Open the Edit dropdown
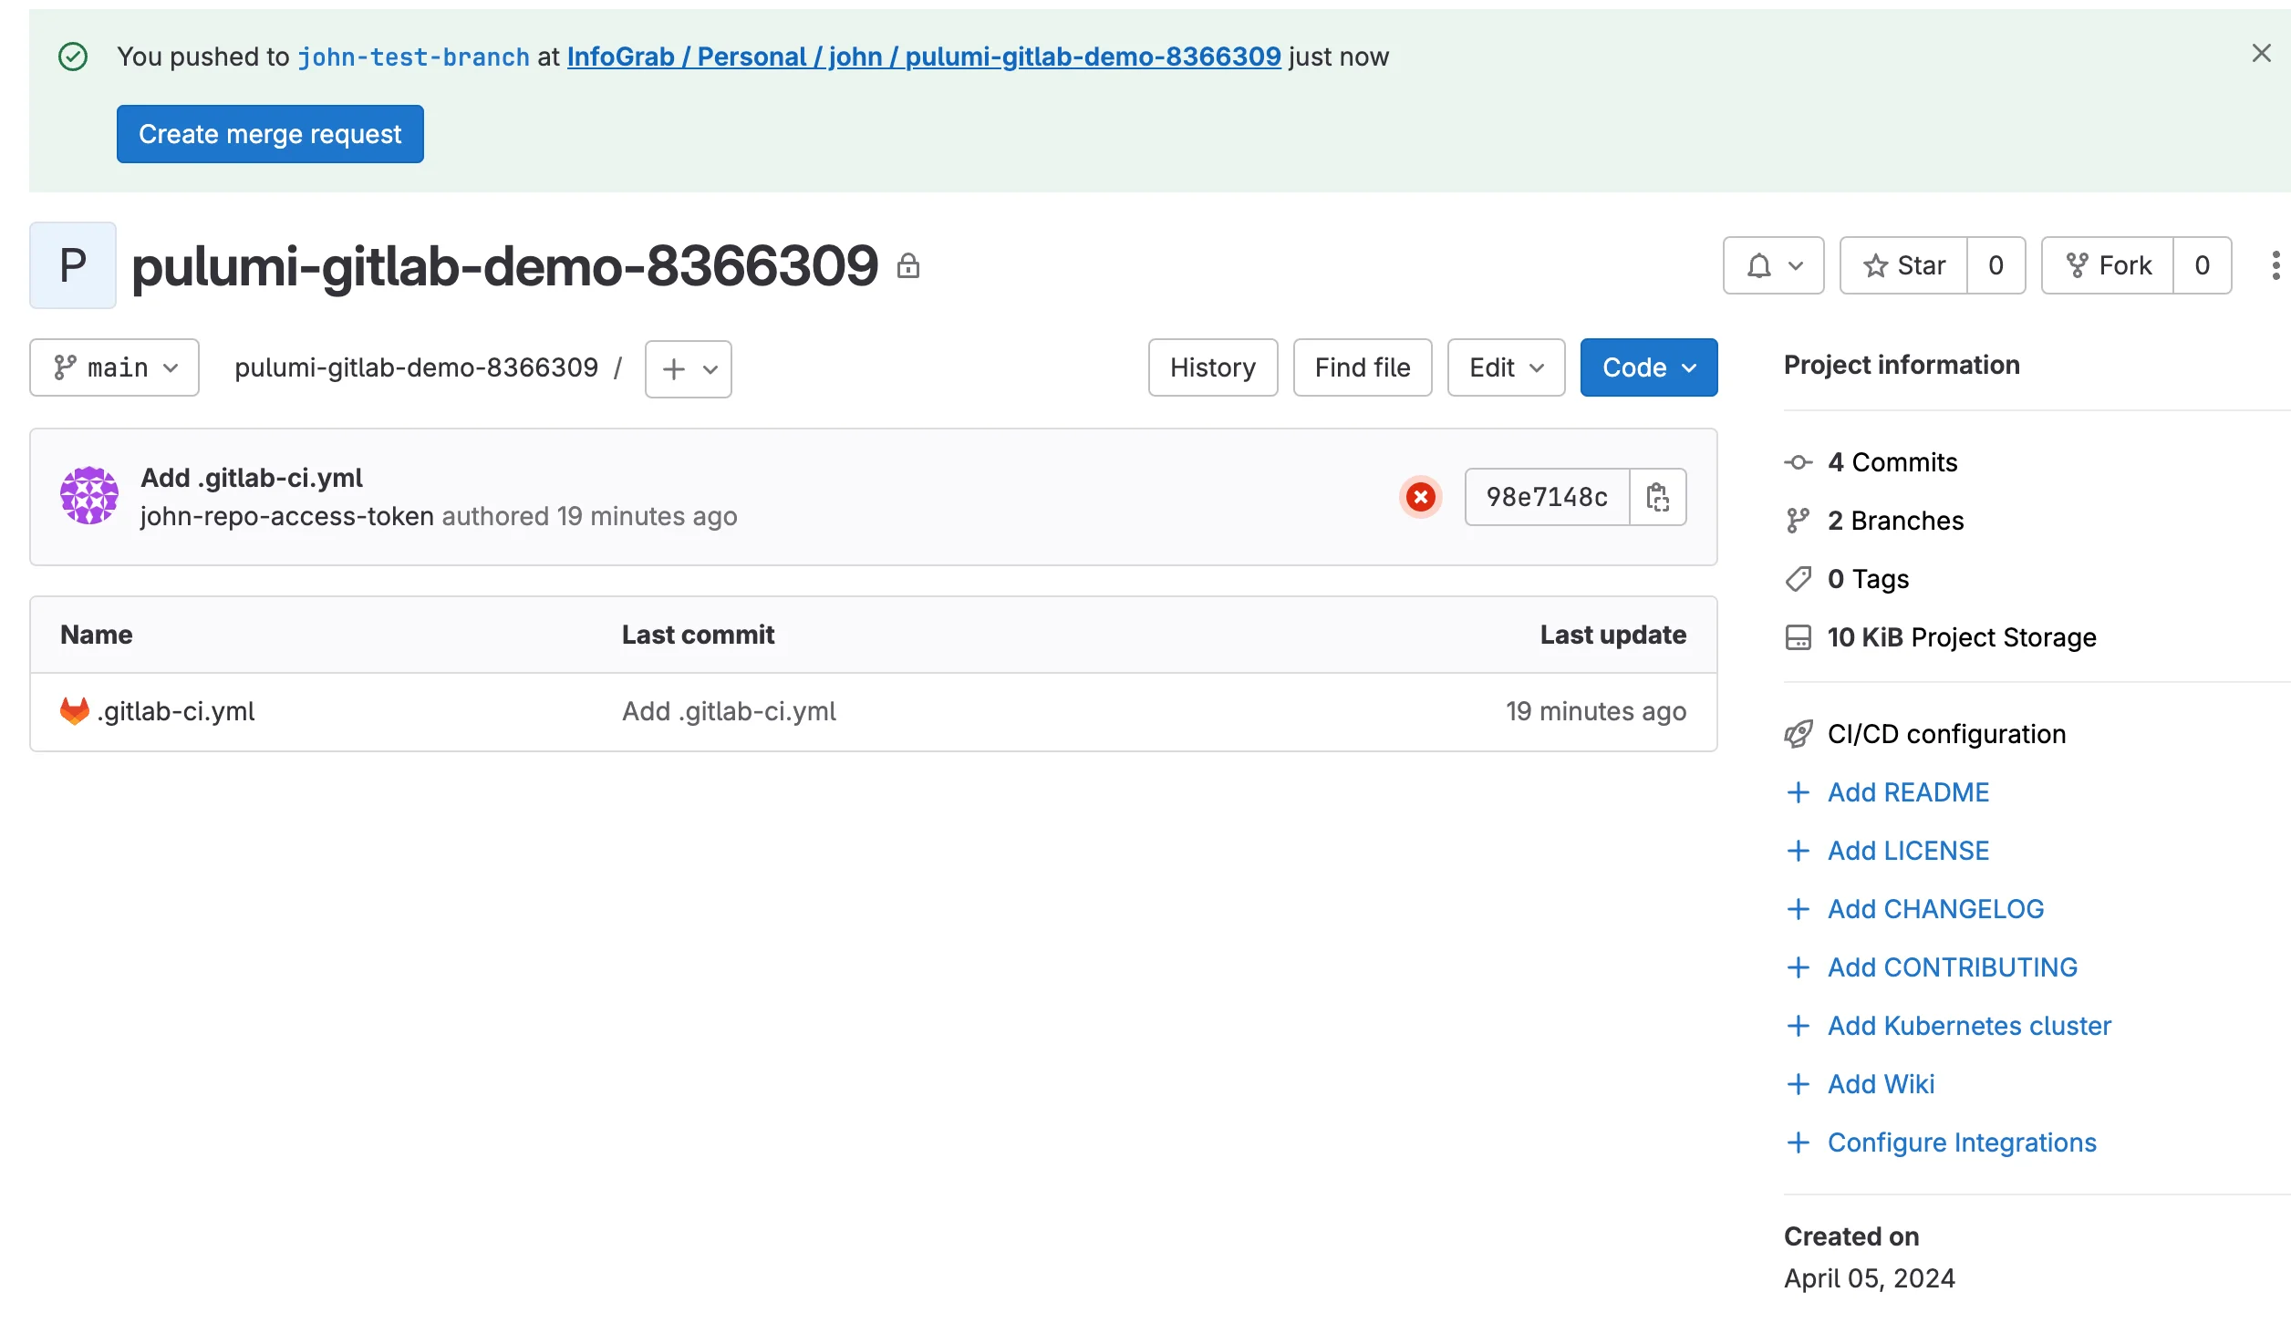2291x1344 pixels. coord(1505,367)
